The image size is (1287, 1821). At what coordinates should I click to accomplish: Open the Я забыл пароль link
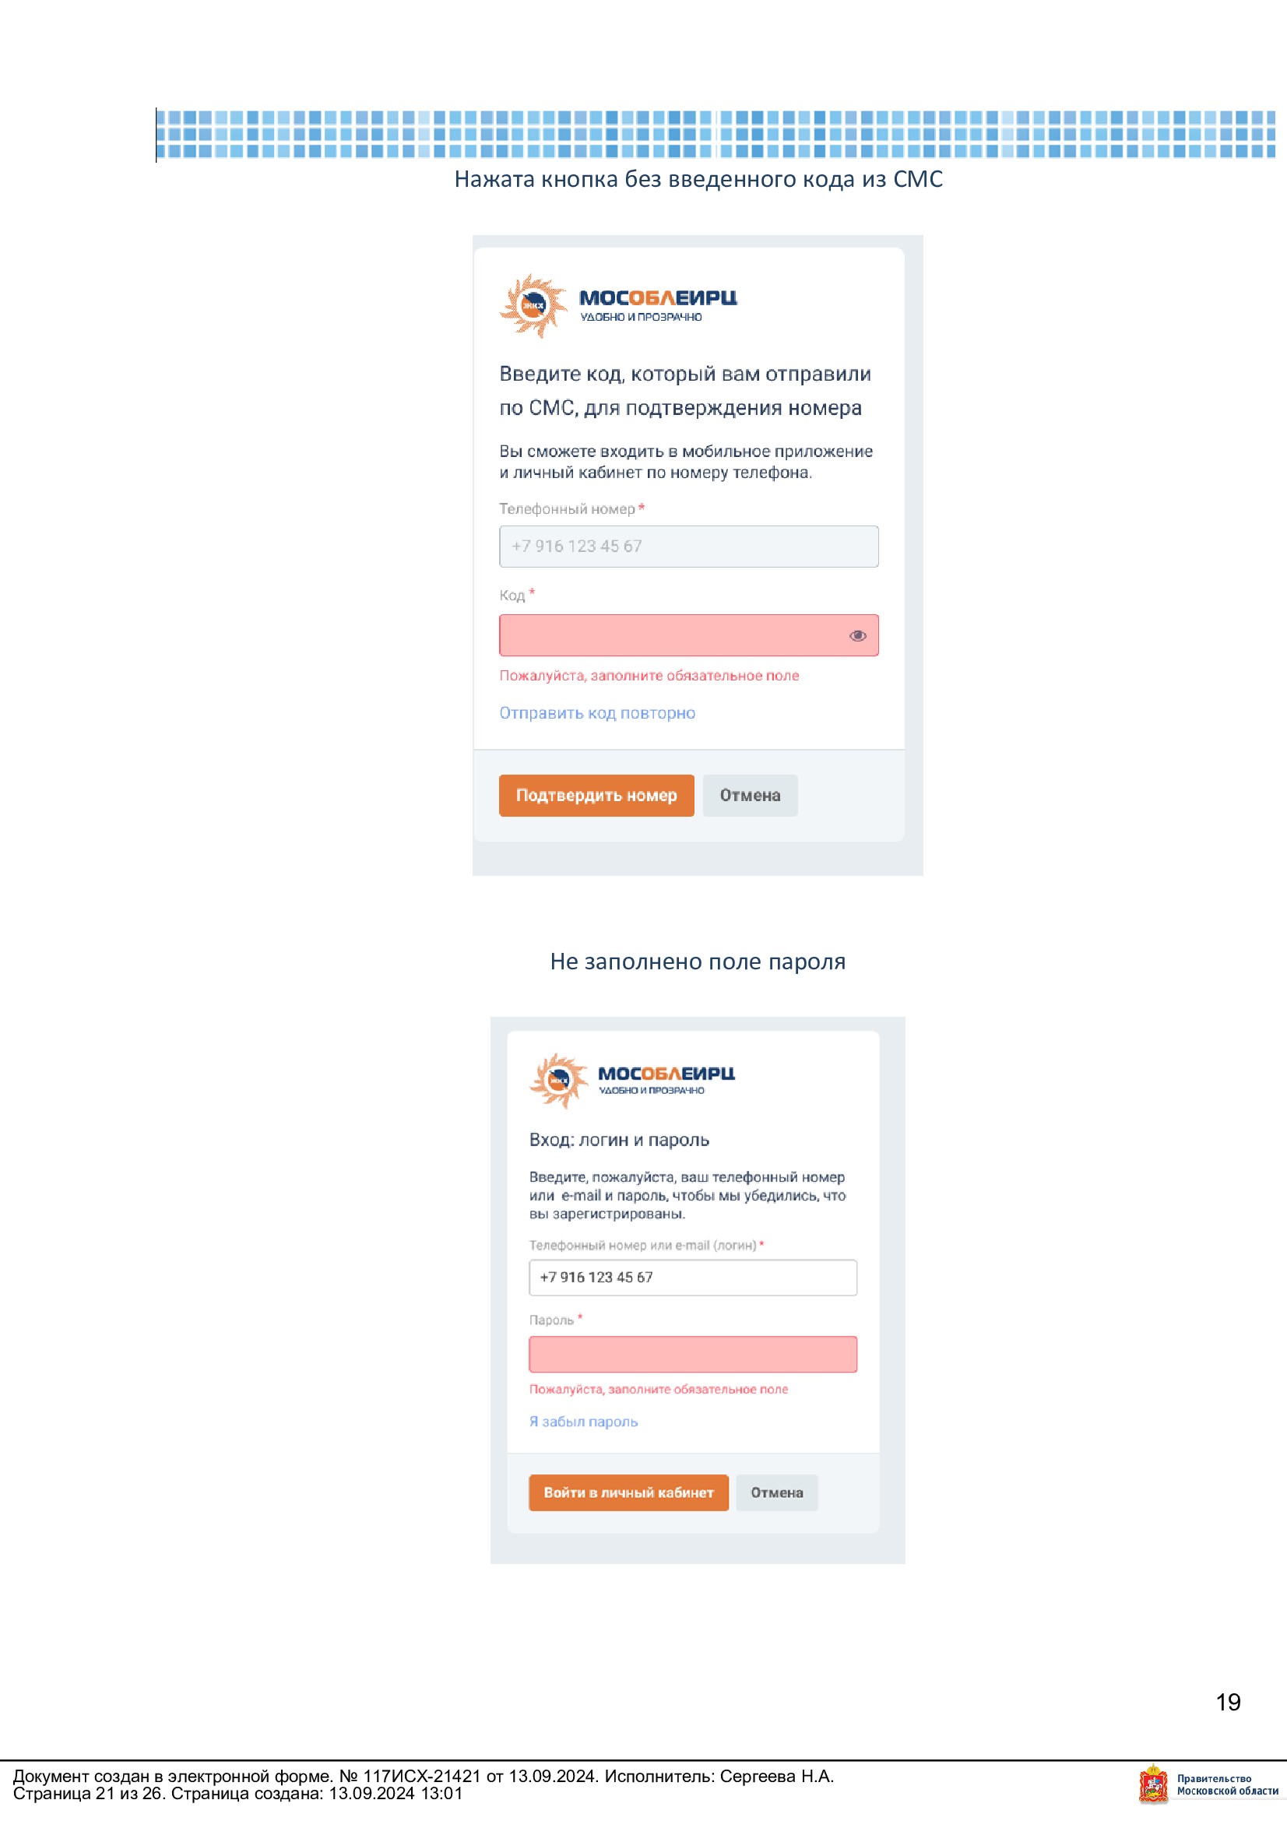pyautogui.click(x=584, y=1422)
